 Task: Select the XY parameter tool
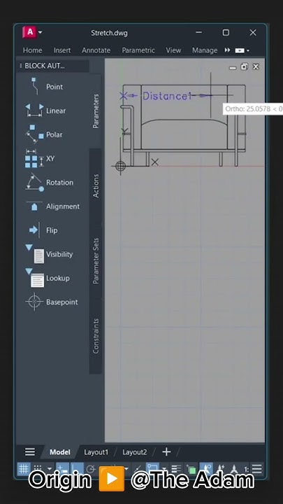(40, 158)
